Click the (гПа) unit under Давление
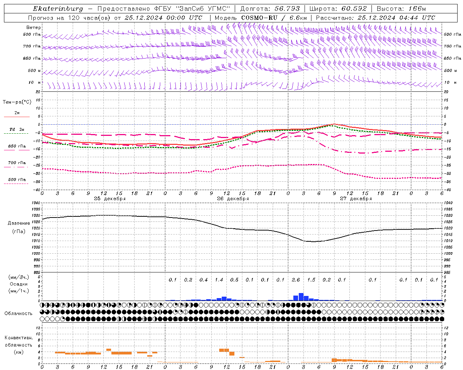Viewport: 463px width, 370px height. point(19,232)
